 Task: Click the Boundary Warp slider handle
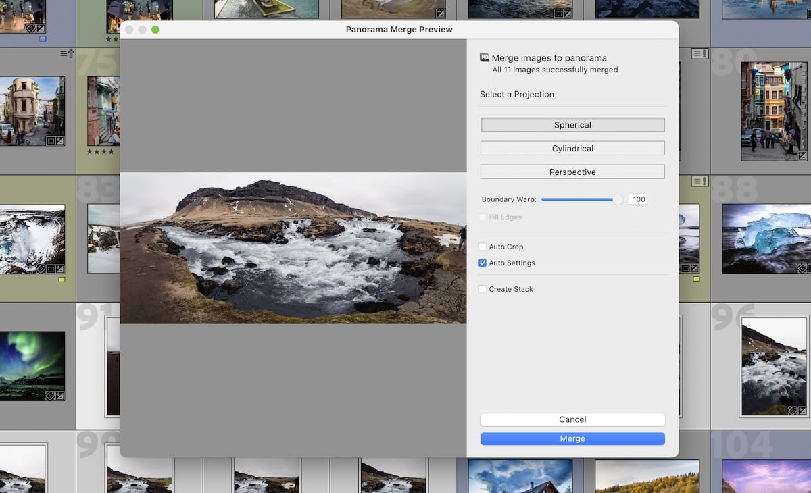pos(617,199)
